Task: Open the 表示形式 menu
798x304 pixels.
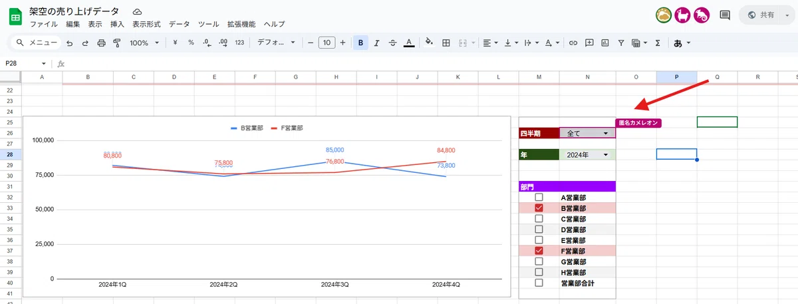Action: (x=146, y=24)
